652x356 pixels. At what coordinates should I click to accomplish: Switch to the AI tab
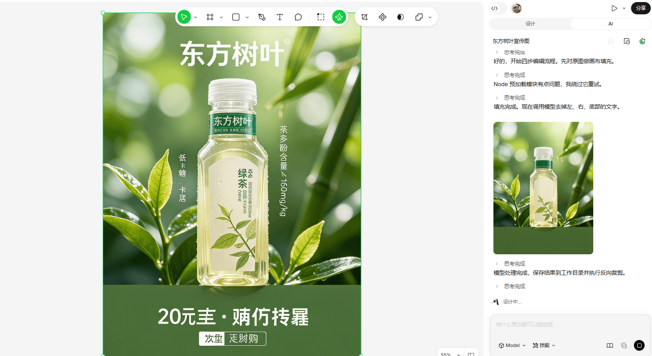tap(611, 24)
